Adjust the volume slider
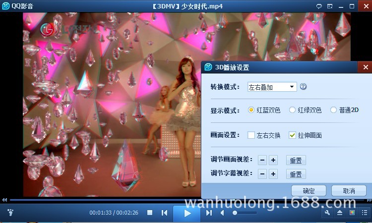 245,213
